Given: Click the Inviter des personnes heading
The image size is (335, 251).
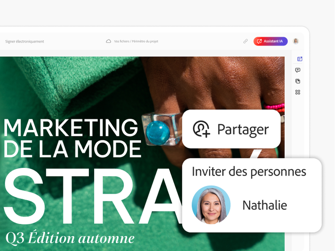Looking at the screenshot, I should point(249,172).
